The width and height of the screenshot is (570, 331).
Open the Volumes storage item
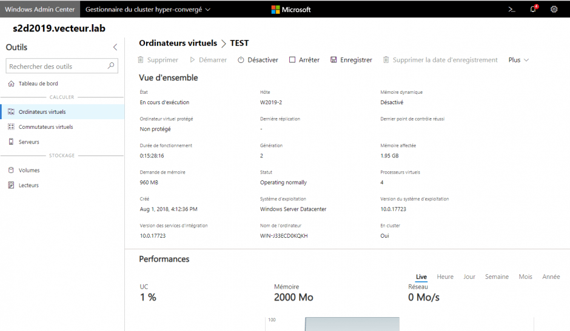pos(29,171)
